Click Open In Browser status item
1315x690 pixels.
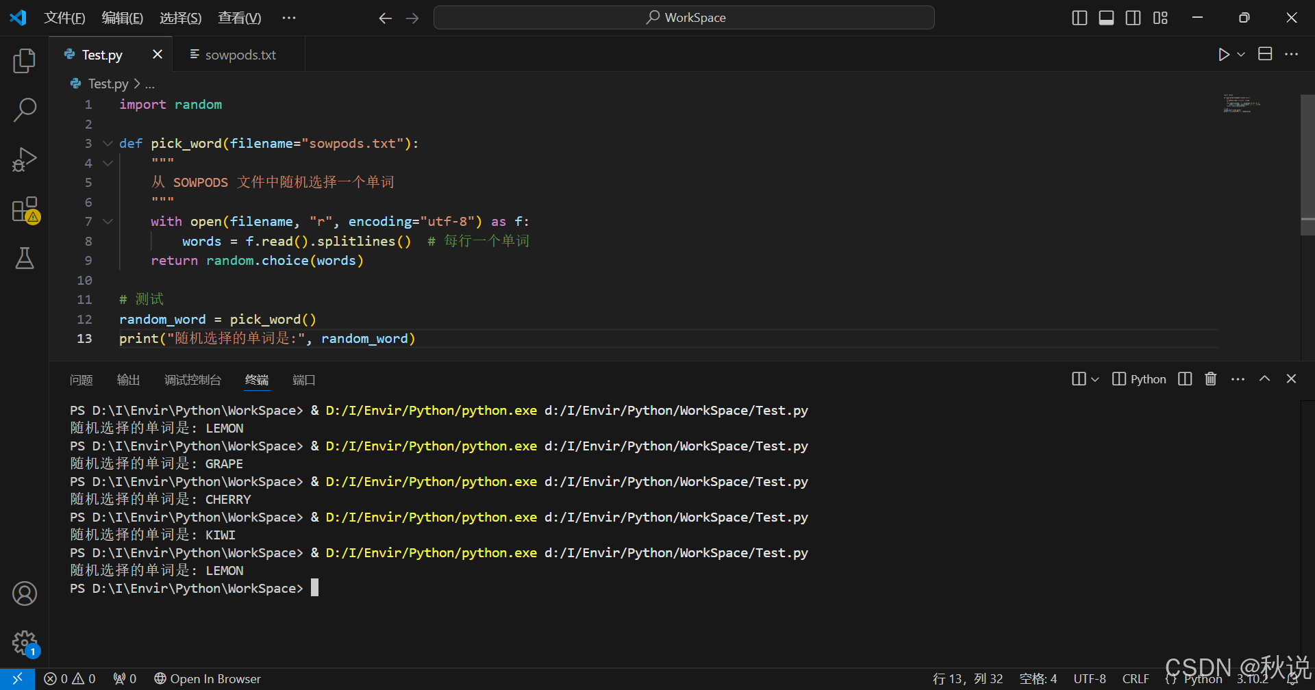click(208, 678)
